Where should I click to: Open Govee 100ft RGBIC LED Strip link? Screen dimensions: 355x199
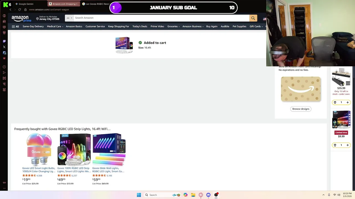[74, 170]
